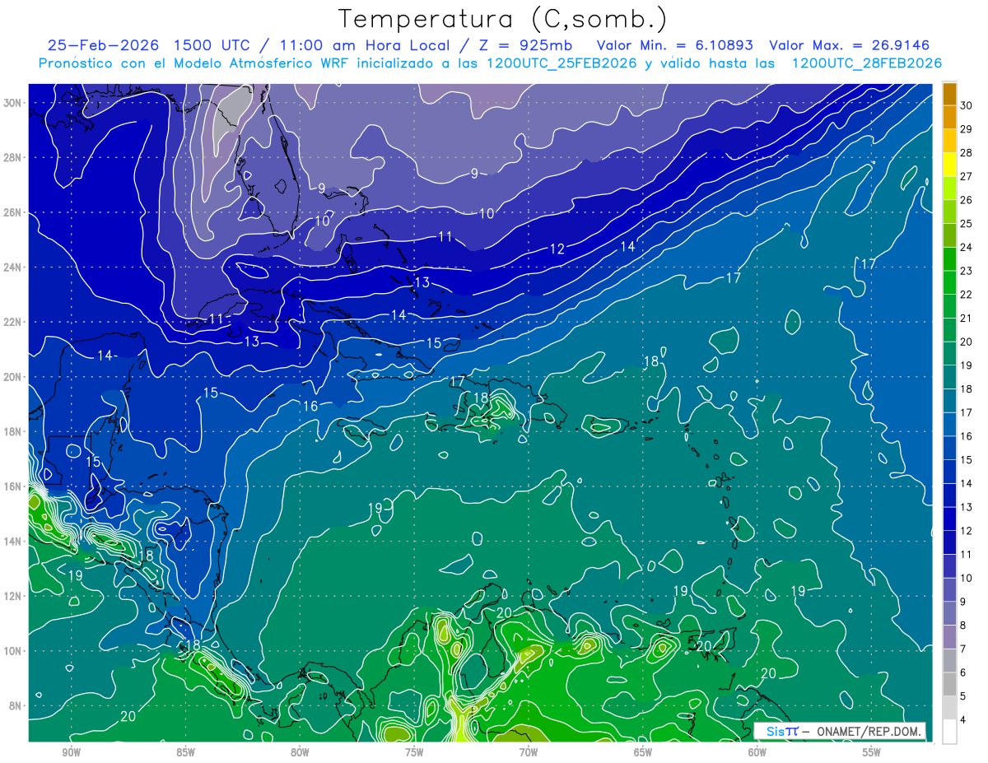988x763 pixels.
Task: Click the color scale label 23
Action: (x=967, y=270)
